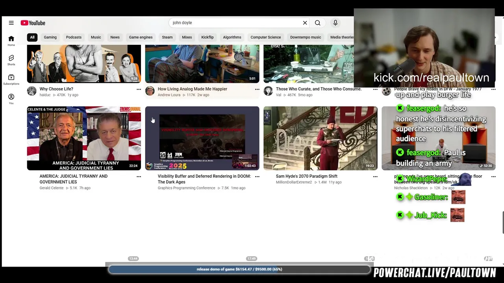Open Gerald Celente channel name

pos(51,188)
